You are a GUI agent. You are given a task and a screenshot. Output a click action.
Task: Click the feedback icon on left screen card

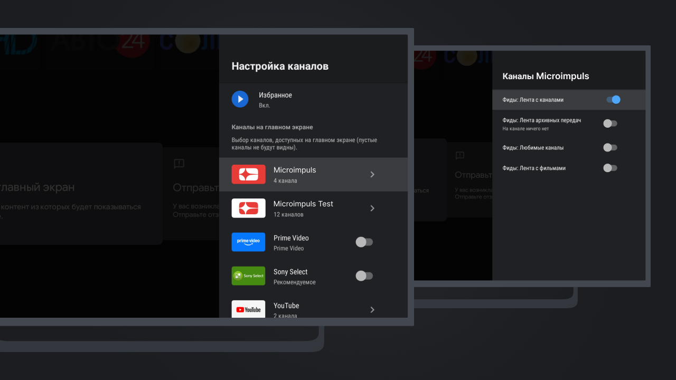[x=179, y=164]
